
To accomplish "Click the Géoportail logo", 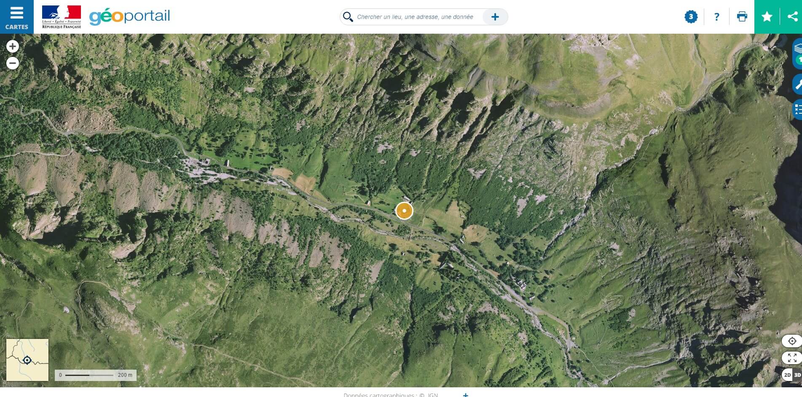I will [x=129, y=16].
